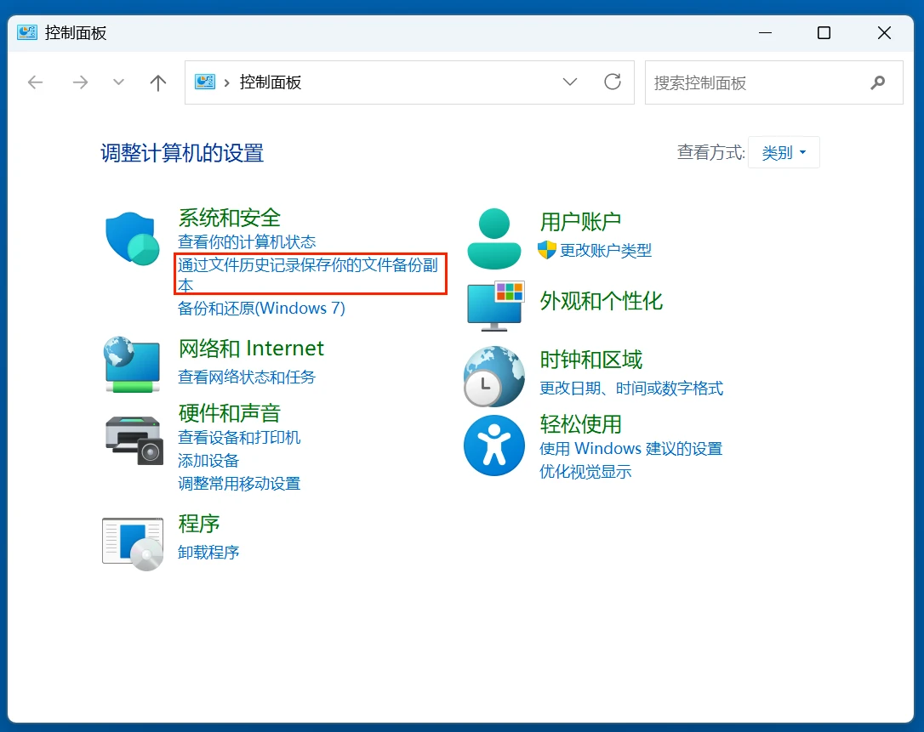Viewport: 924px width, 732px height.
Task: Refresh the control panel view
Action: pos(613,82)
